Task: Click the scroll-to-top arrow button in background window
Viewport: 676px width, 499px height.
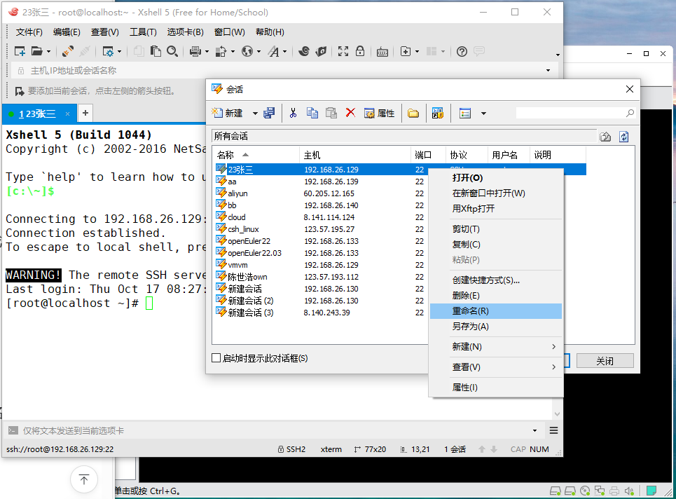Action: click(x=83, y=479)
